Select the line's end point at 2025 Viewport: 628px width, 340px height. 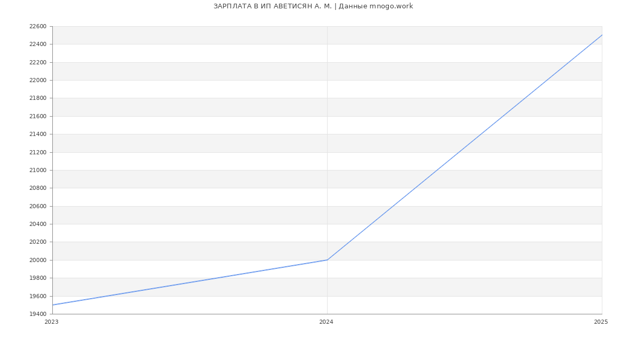click(x=601, y=35)
